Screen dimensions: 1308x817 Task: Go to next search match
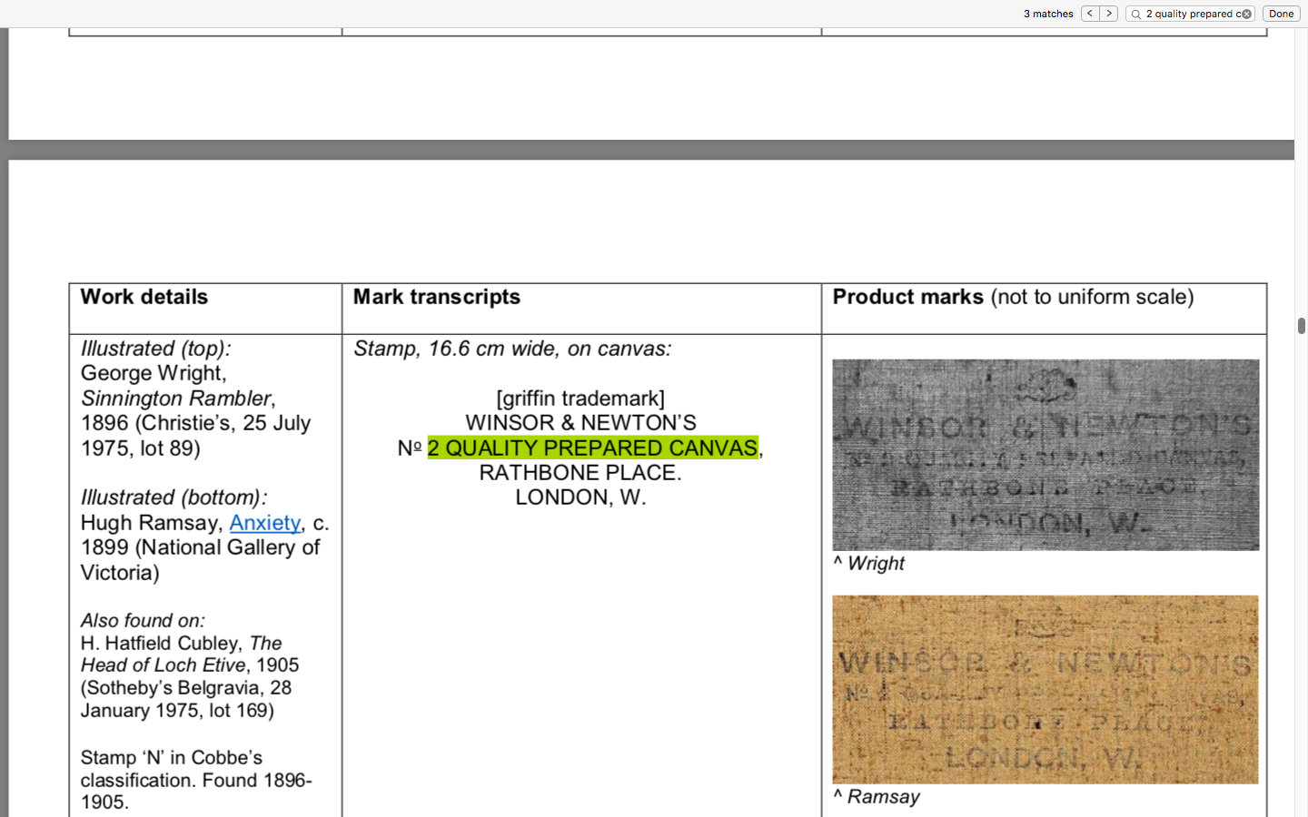(x=1108, y=14)
